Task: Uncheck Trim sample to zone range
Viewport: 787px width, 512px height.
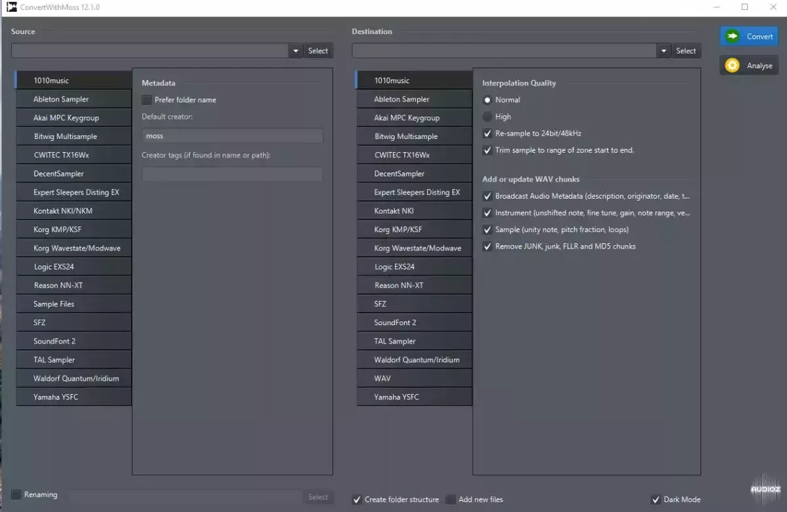Action: [487, 150]
